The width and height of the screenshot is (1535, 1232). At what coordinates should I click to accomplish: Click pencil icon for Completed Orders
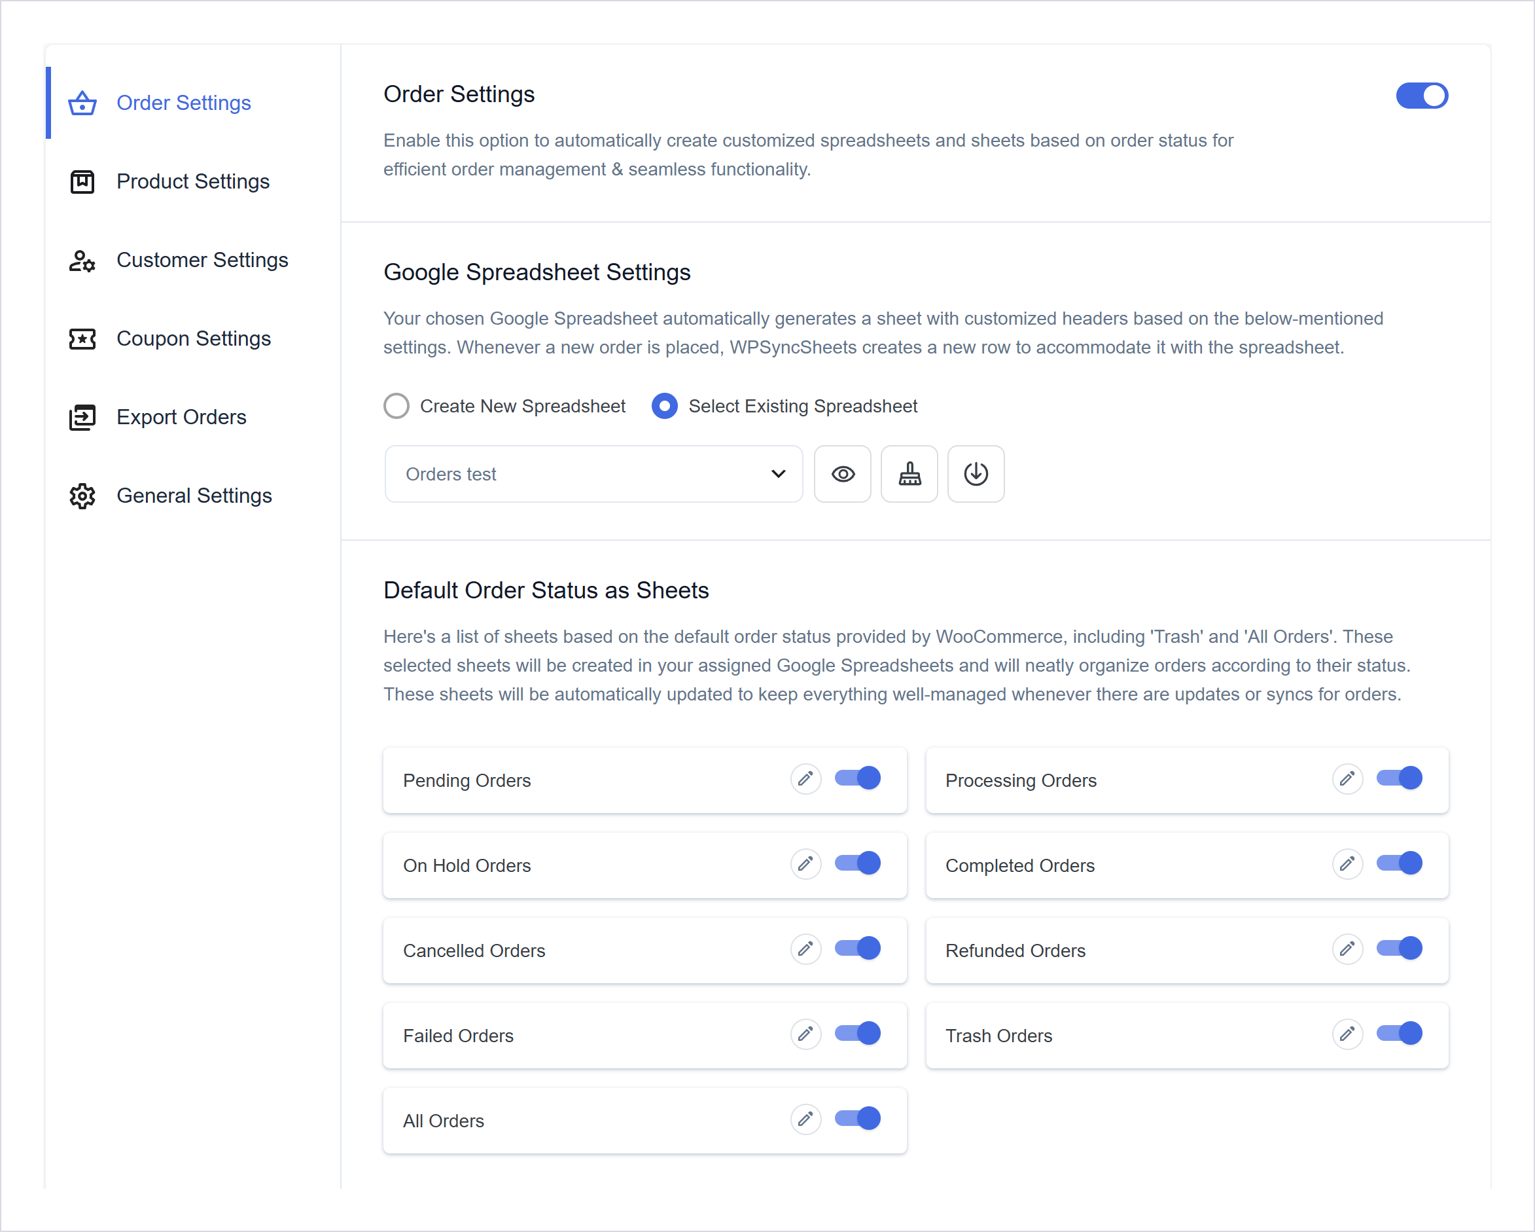pos(1347,865)
